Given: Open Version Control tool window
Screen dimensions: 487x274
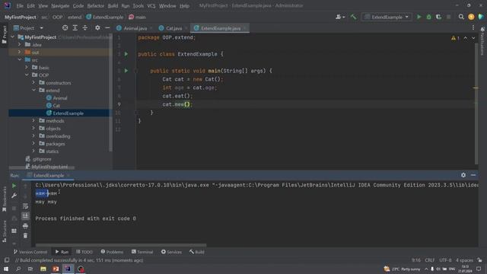Looking at the screenshot, I should tap(30, 252).
